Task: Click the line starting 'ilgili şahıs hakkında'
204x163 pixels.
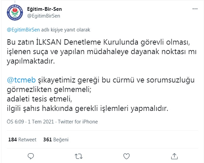Action: [x=87, y=108]
